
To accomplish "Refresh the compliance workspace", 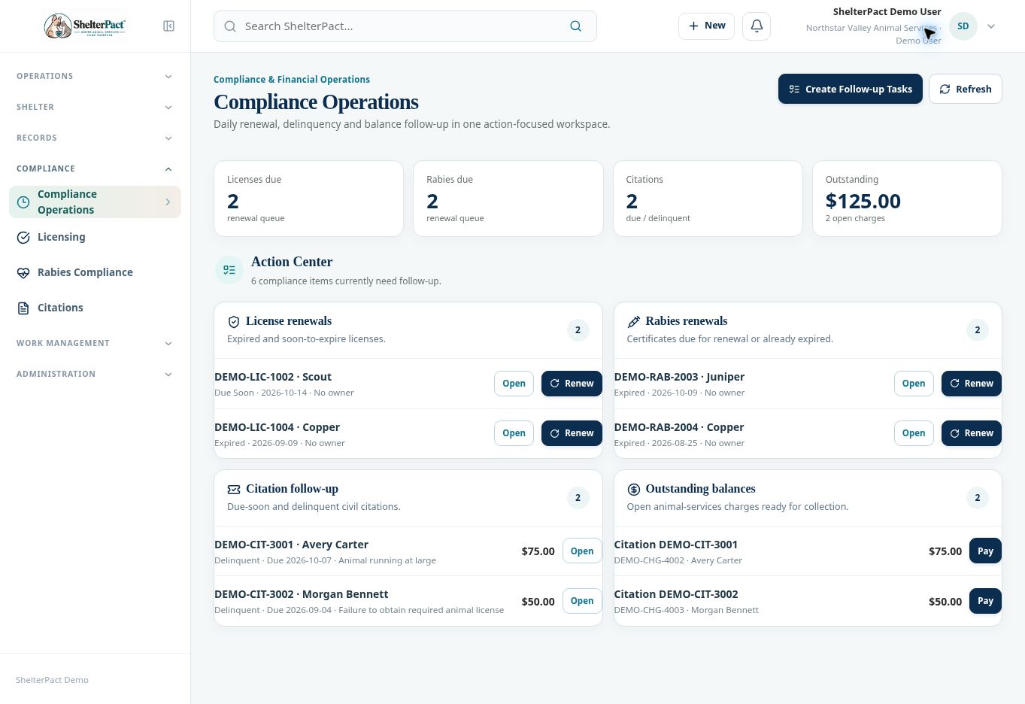I will coord(965,89).
